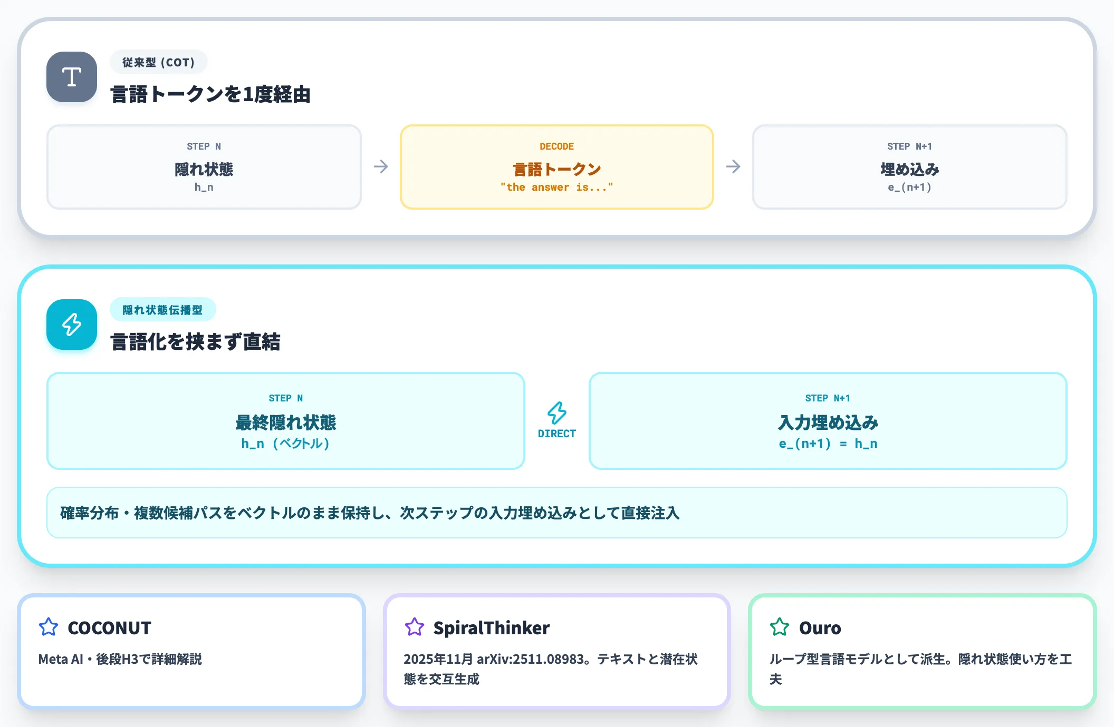Click the quoted text "the answer is..."
This screenshot has width=1114, height=727.
pos(557,187)
